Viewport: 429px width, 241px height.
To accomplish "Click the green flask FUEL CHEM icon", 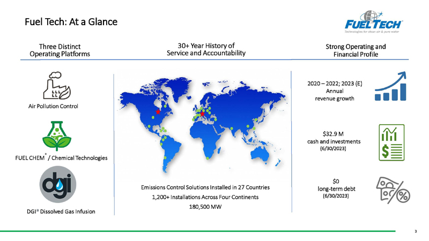I will coord(57,136).
